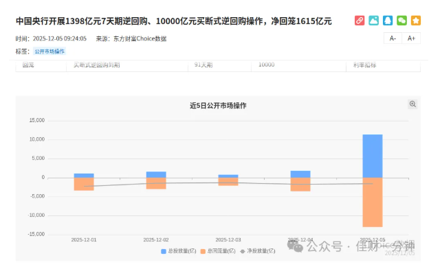The width and height of the screenshot is (440, 271).
Task: Click the 15,000 y-axis label
Action: (37, 120)
